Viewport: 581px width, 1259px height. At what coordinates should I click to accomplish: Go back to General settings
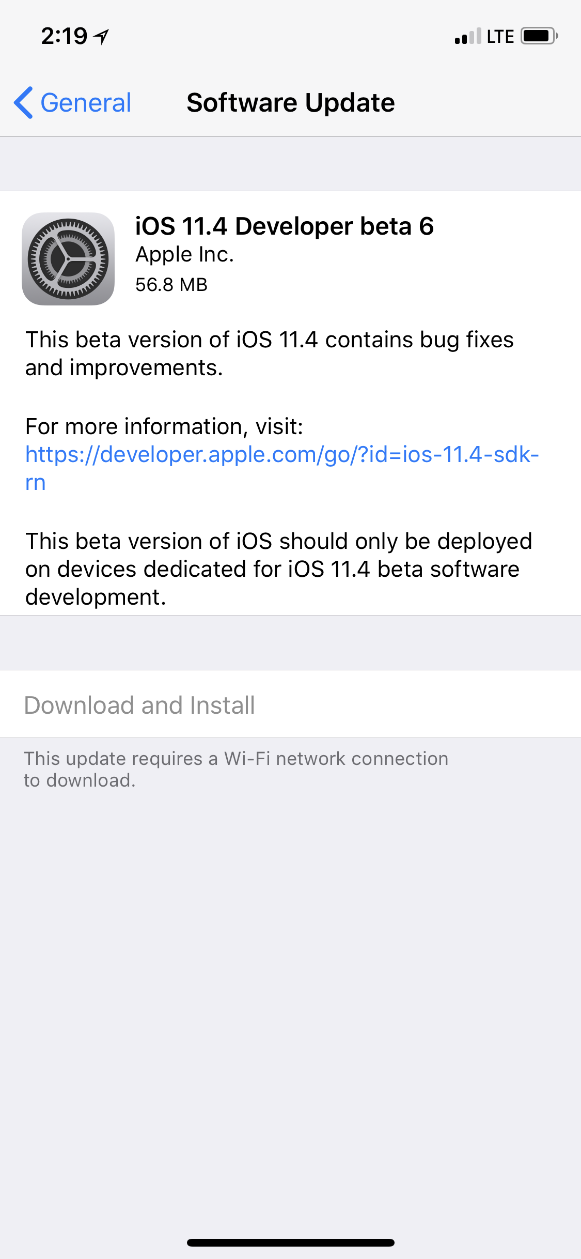[72, 103]
